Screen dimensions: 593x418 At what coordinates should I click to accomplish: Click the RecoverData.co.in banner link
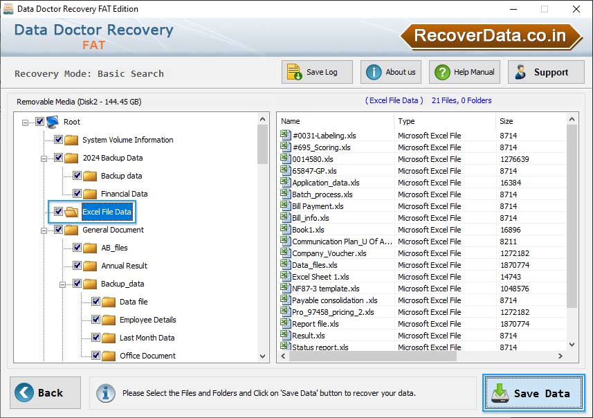491,36
